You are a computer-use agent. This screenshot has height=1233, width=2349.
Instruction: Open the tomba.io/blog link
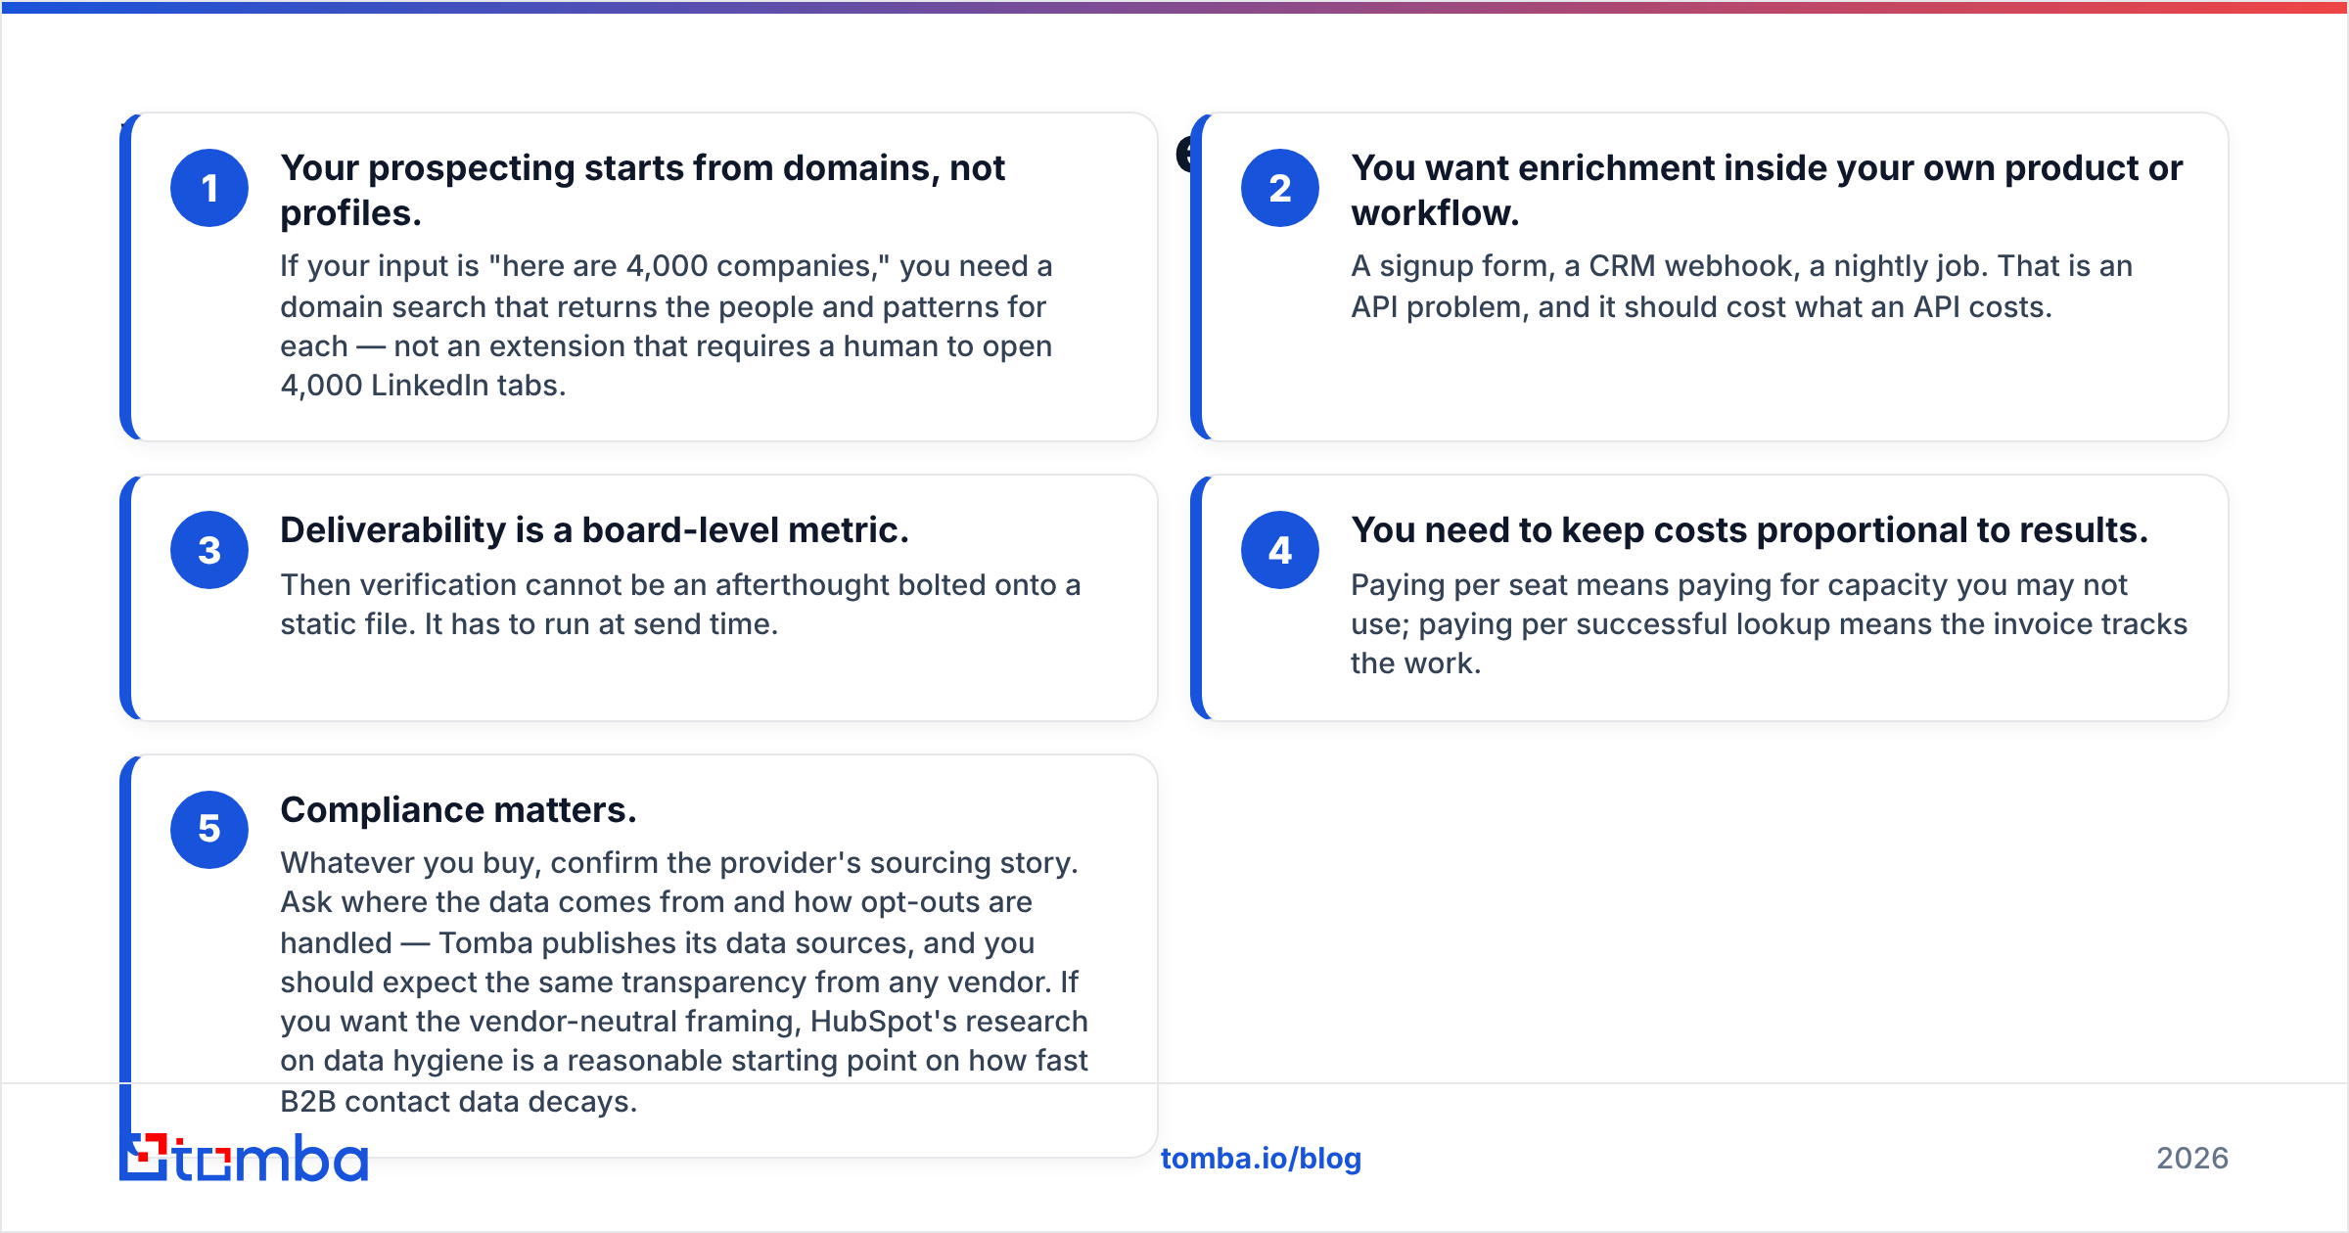pos(1261,1158)
